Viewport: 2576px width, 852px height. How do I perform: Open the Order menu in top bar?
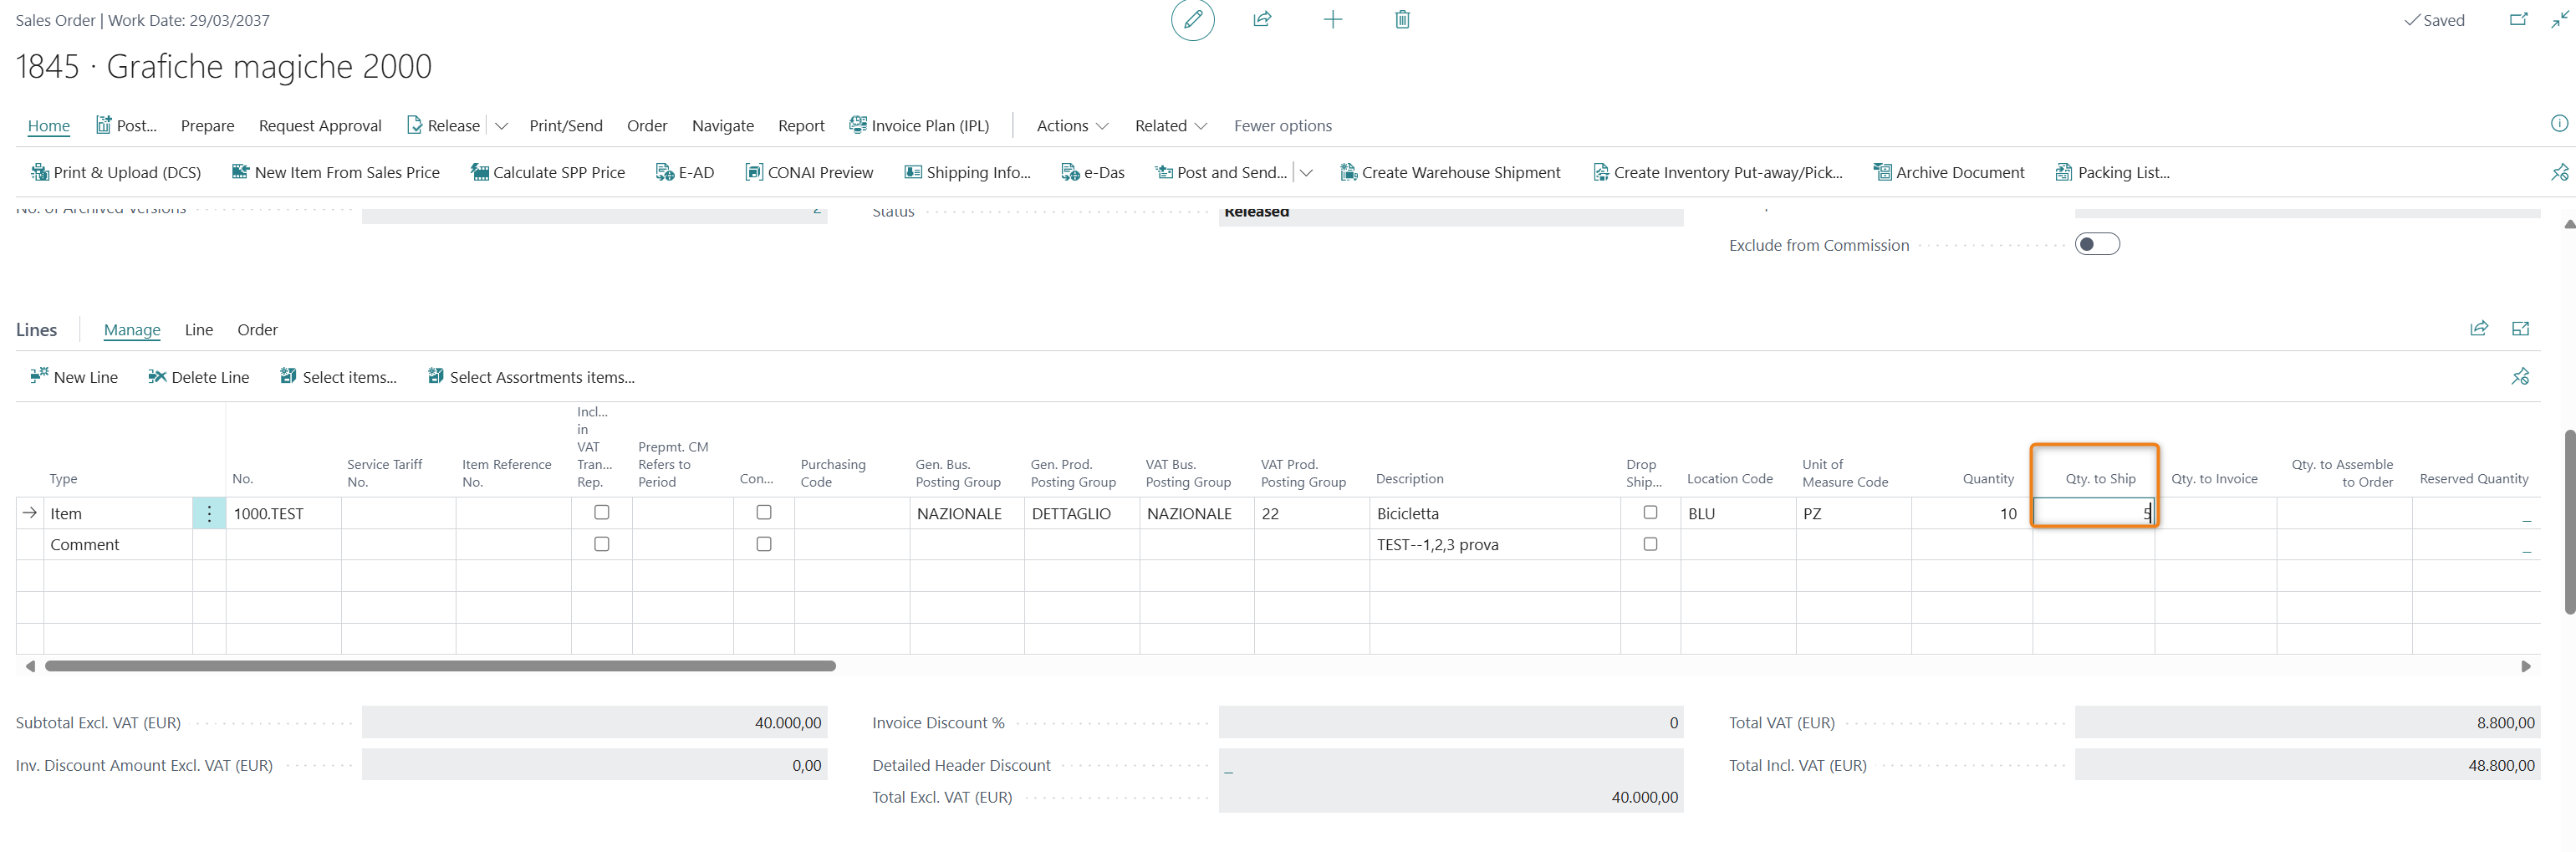tap(646, 125)
